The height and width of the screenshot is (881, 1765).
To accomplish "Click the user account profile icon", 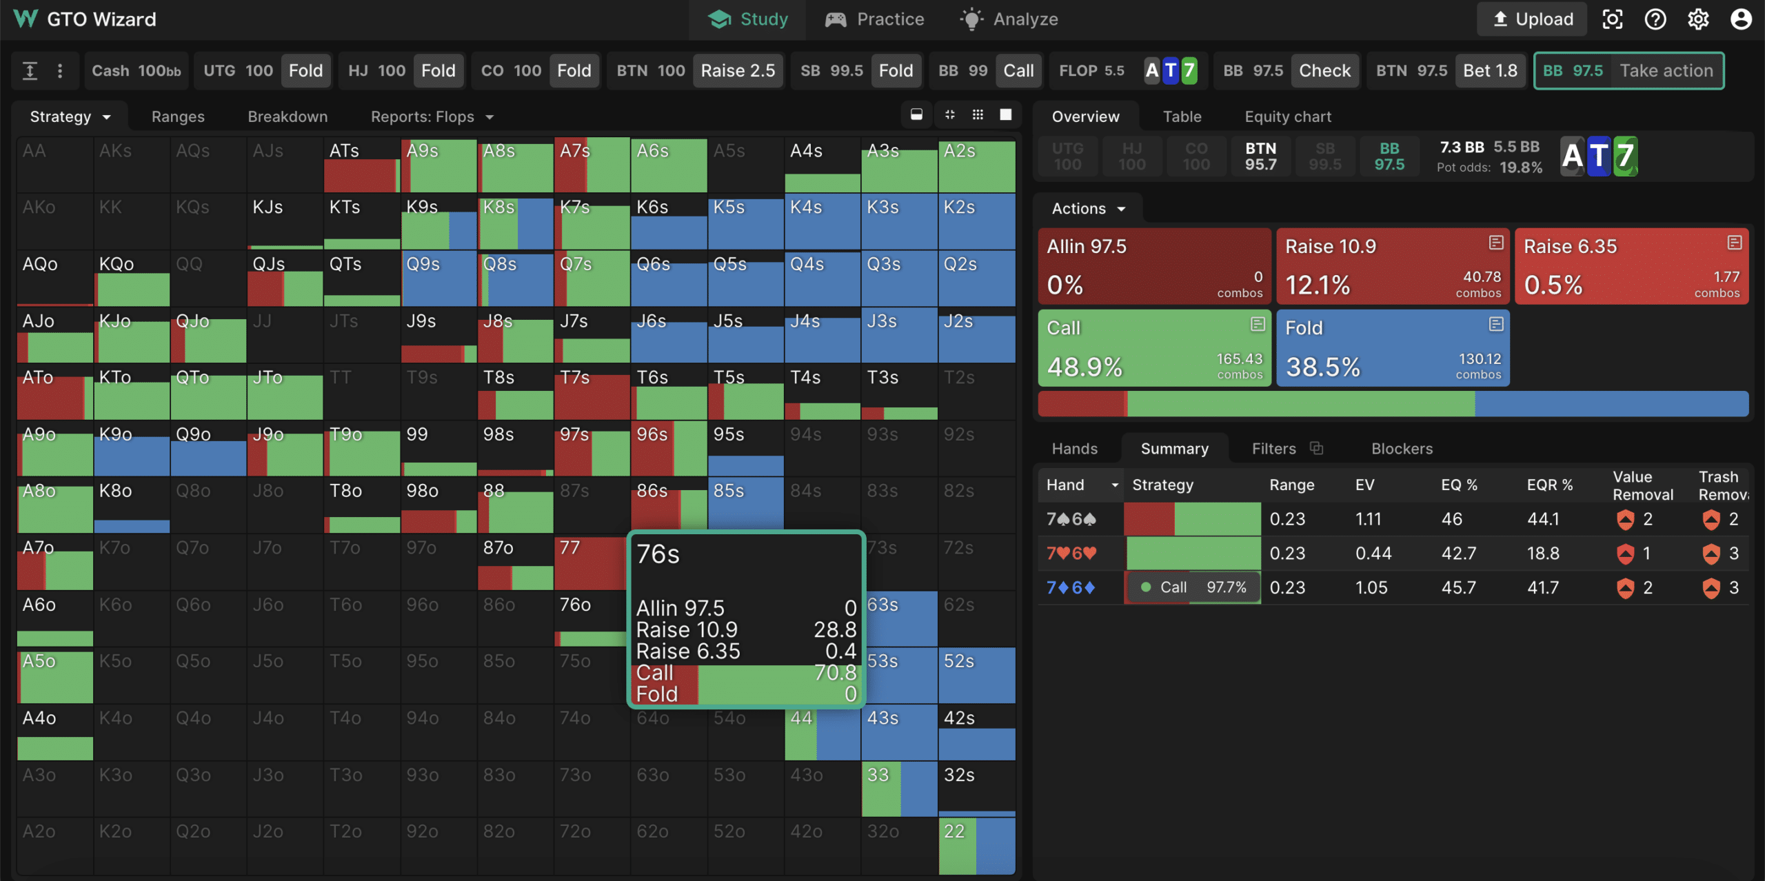I will pyautogui.click(x=1741, y=19).
